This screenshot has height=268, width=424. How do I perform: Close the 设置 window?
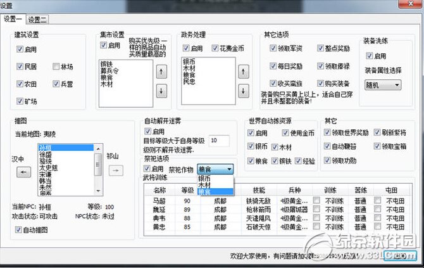(x=411, y=4)
